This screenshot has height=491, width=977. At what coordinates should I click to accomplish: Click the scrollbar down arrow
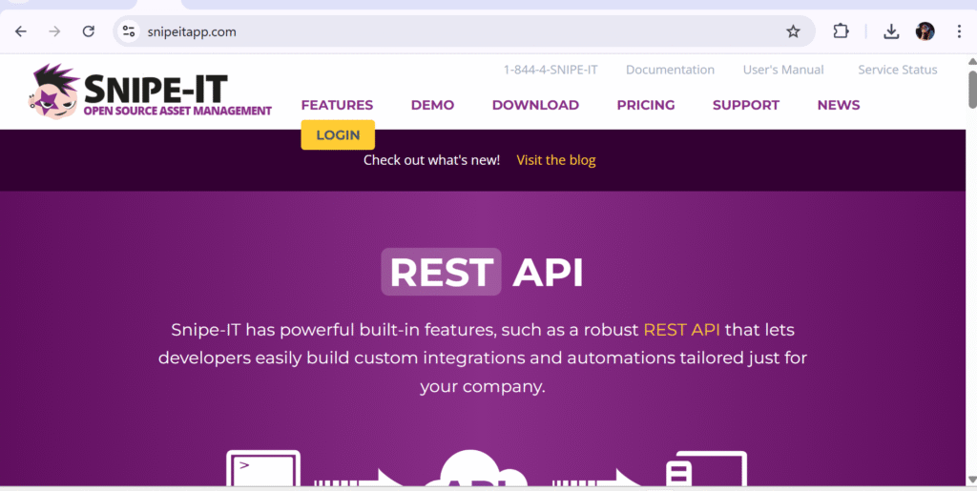tap(971, 480)
